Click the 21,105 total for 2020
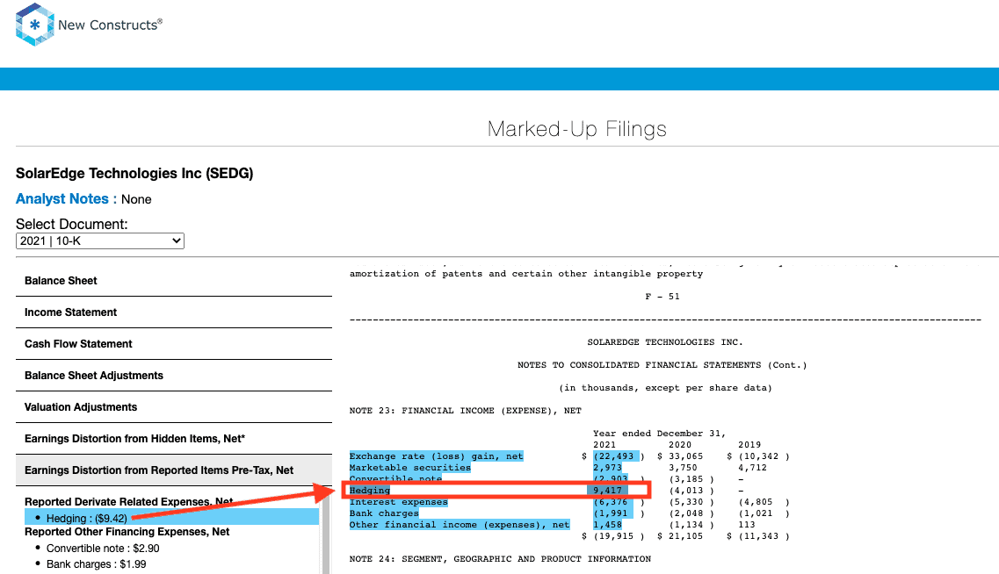 [686, 536]
